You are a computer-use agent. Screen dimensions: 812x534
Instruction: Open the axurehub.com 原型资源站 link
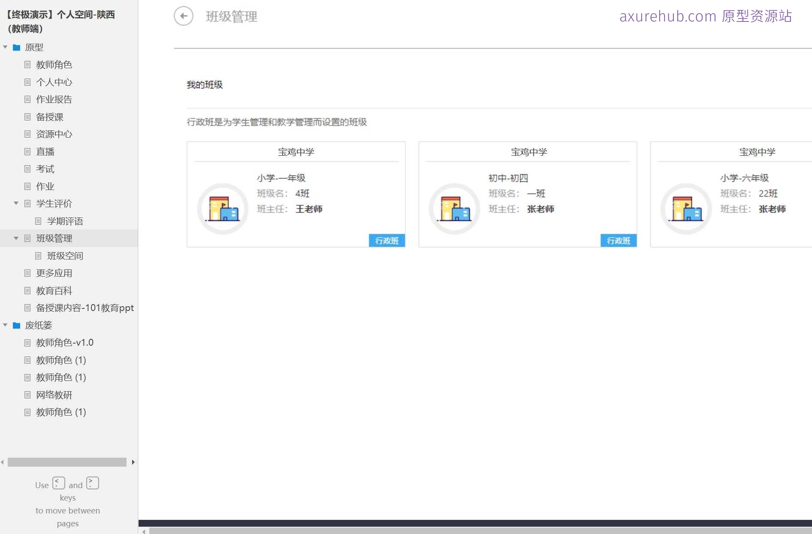(705, 16)
